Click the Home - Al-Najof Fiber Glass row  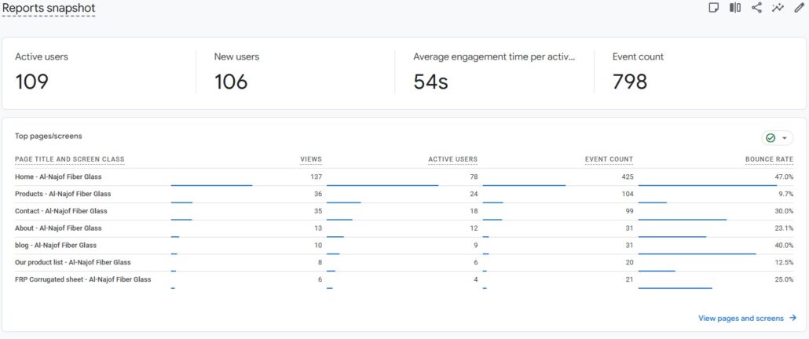tap(58, 177)
